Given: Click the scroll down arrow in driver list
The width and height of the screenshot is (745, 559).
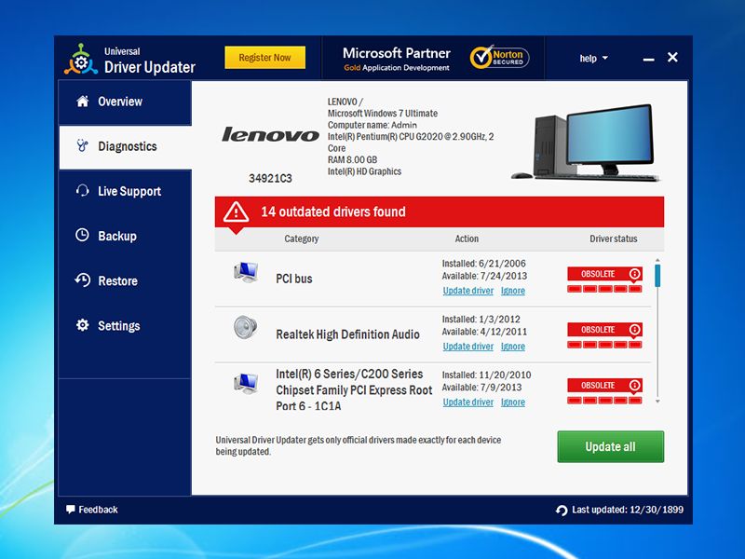Looking at the screenshot, I should (657, 402).
